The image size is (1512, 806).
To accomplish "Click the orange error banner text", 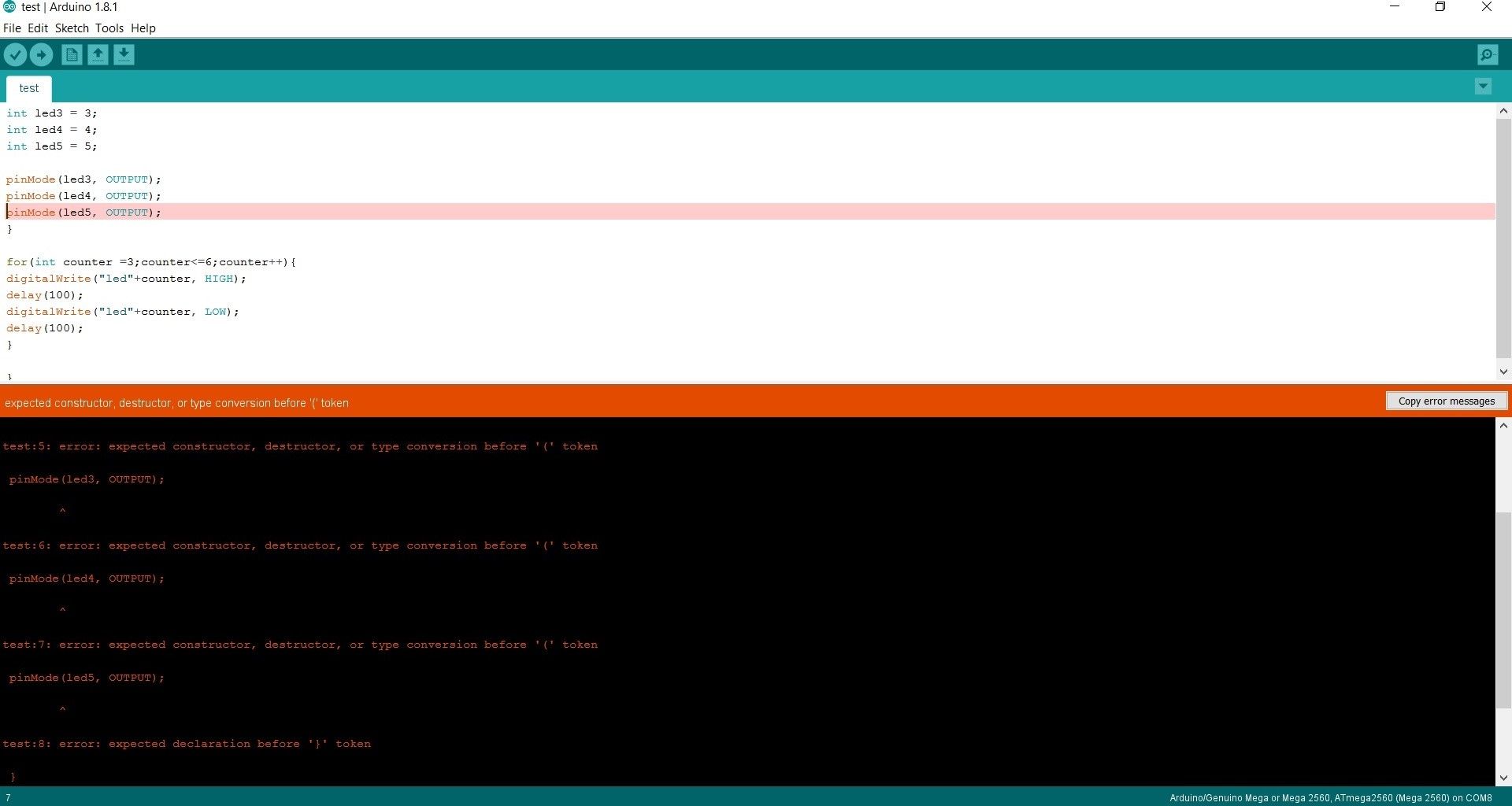I will pos(176,402).
